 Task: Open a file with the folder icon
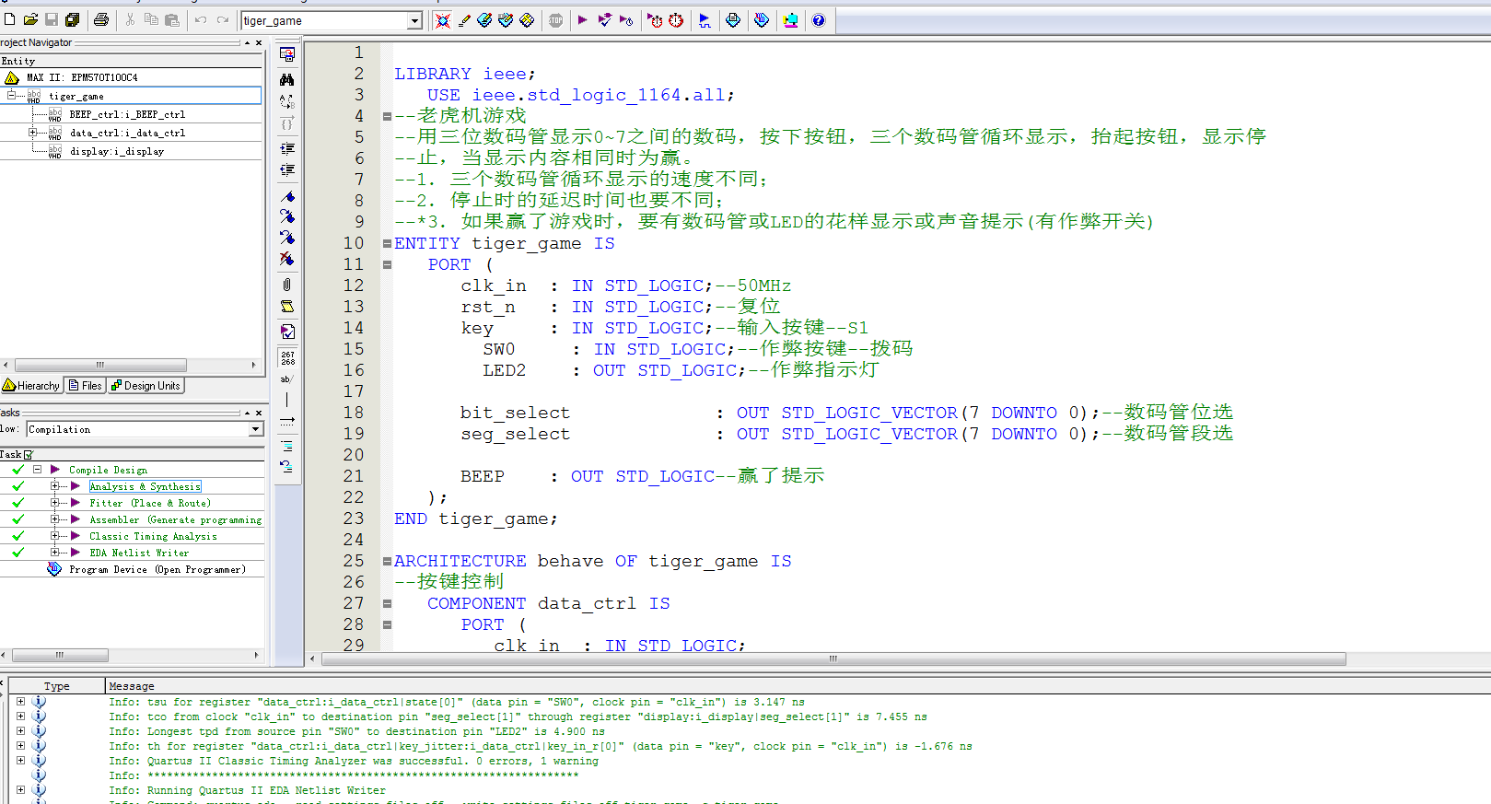30,19
